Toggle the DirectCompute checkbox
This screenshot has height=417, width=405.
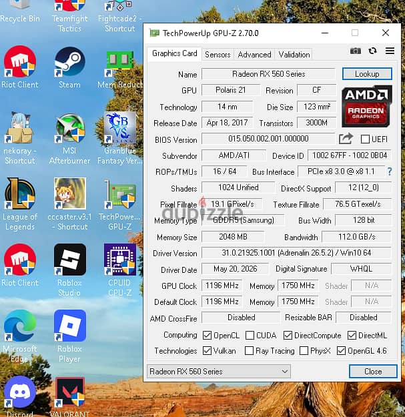point(288,336)
